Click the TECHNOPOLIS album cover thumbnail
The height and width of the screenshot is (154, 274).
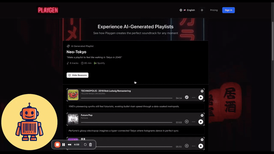[73, 95]
